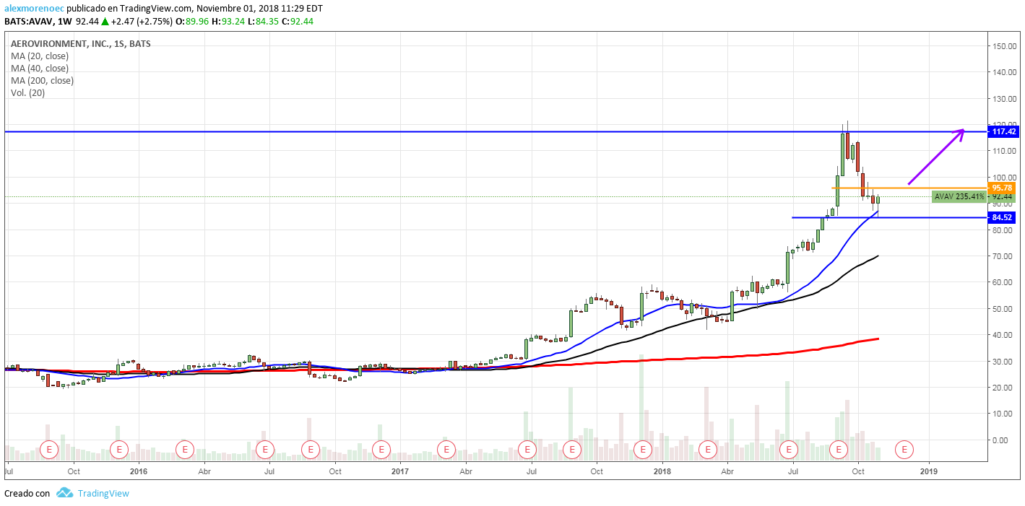Viewport: 1025px width, 506px height.
Task: Click the +2.47 (+2.75%) change value
Action: (143, 22)
